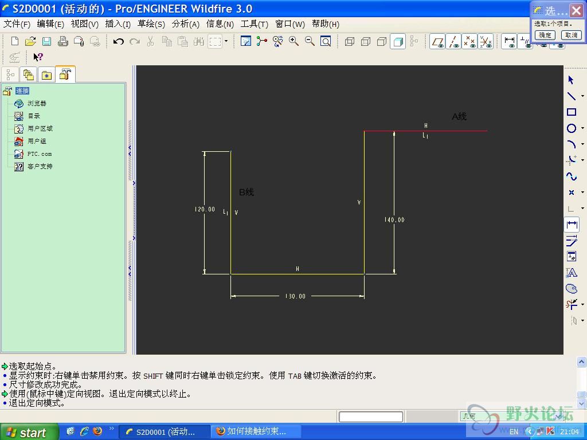Repaint the sketch window
Viewport: 587px width, 440px height.
click(245, 41)
